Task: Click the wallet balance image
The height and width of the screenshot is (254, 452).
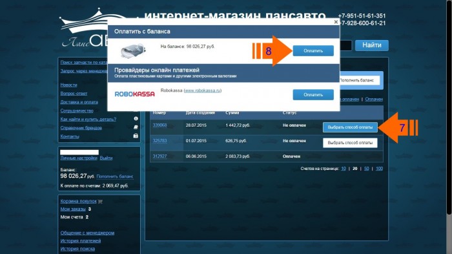Action: pyautogui.click(x=132, y=50)
